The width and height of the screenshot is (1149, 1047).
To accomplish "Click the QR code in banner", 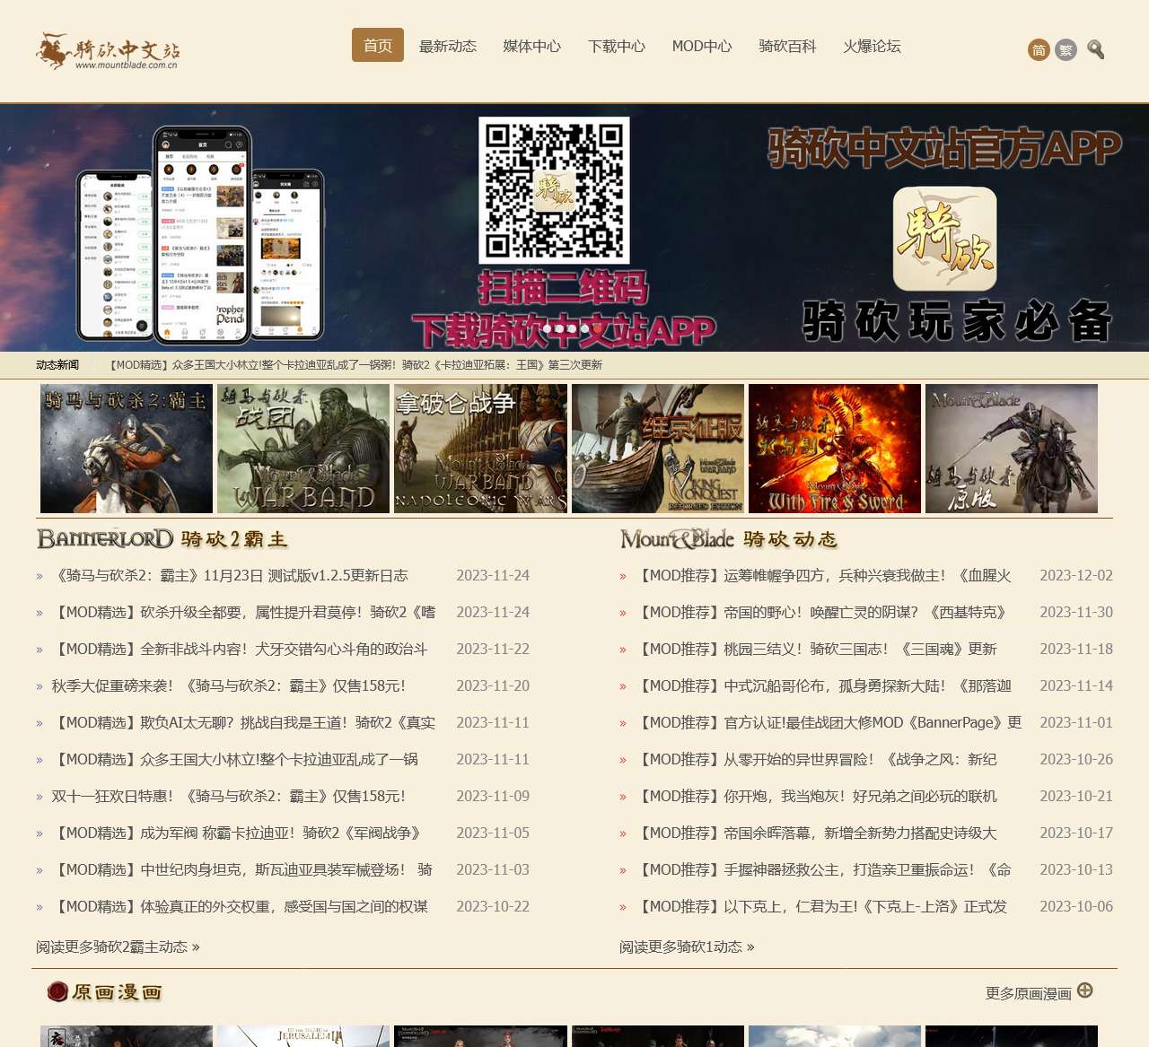I will tap(554, 190).
